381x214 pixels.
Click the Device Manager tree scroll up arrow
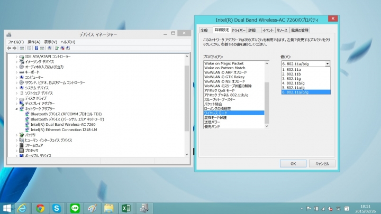pos(187,57)
